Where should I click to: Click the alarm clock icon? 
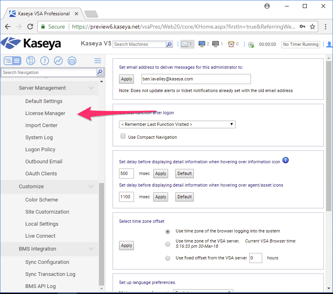pos(231,44)
